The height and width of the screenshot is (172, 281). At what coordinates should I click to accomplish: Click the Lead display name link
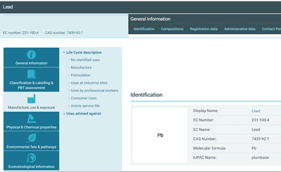coord(256,111)
